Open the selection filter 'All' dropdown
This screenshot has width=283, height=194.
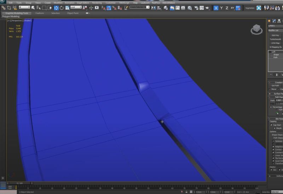tap(24, 7)
